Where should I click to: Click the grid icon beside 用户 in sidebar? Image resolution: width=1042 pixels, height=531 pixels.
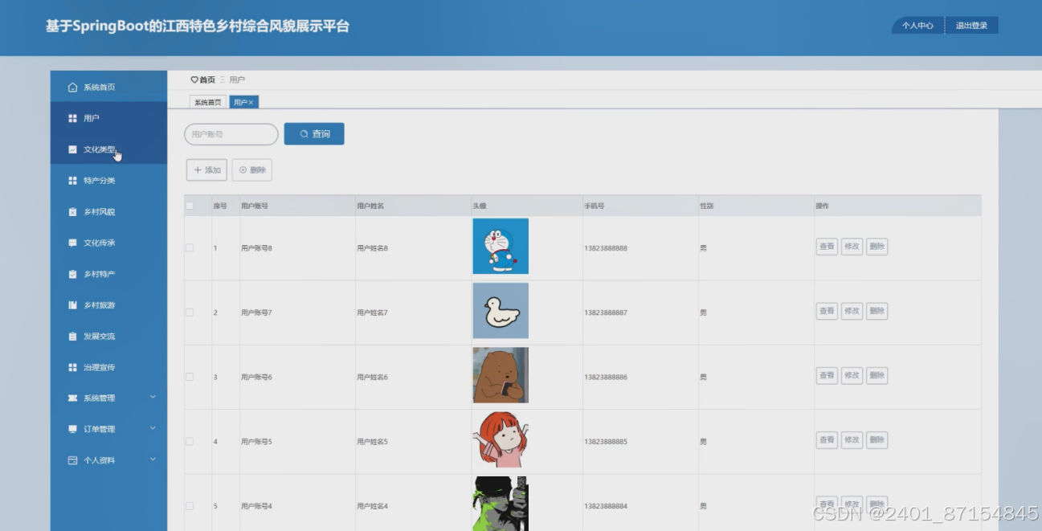[72, 118]
